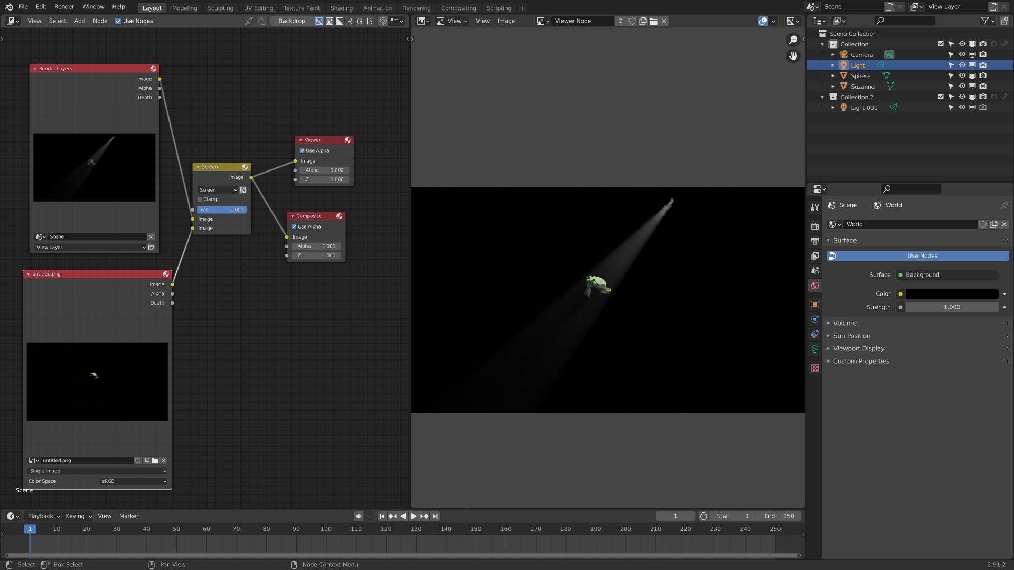This screenshot has width=1014, height=570.
Task: Open the Node menu in the compositor
Action: coord(100,21)
